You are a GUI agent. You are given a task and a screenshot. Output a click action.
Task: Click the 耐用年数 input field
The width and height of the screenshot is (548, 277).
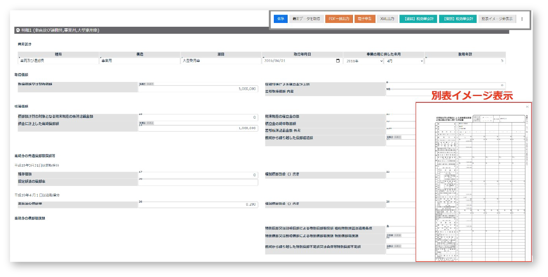[465, 61]
